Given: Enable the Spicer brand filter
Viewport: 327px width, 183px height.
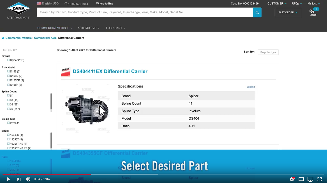Looking at the screenshot, I should [x=8, y=60].
